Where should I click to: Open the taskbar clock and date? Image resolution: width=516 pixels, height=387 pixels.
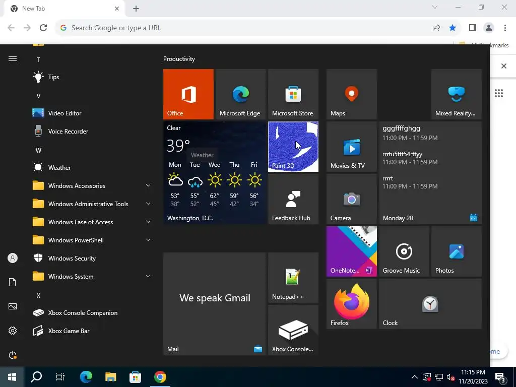473,377
